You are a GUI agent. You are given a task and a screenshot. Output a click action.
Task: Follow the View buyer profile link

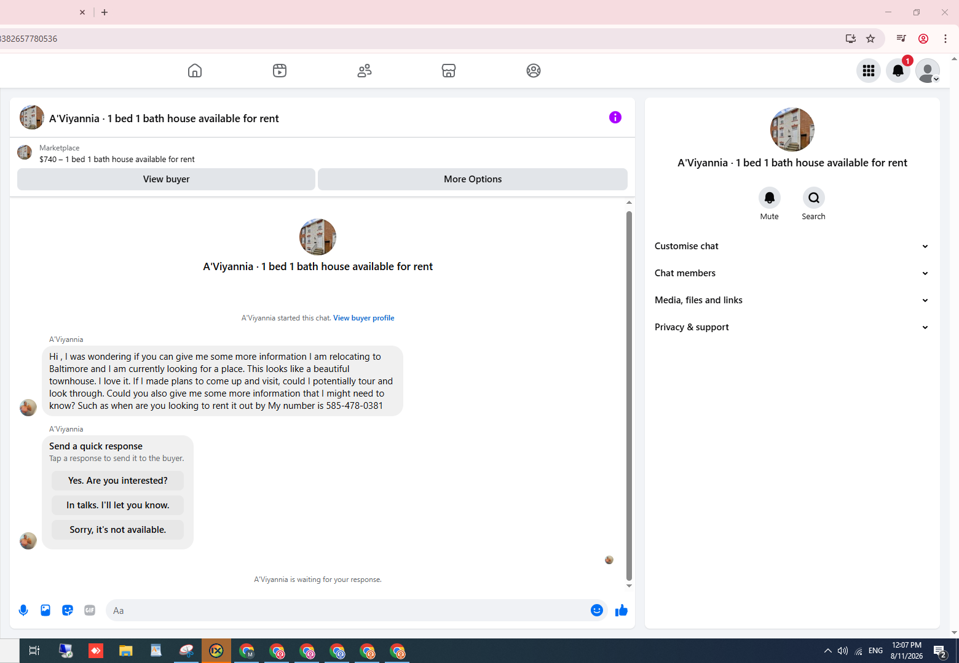(364, 318)
